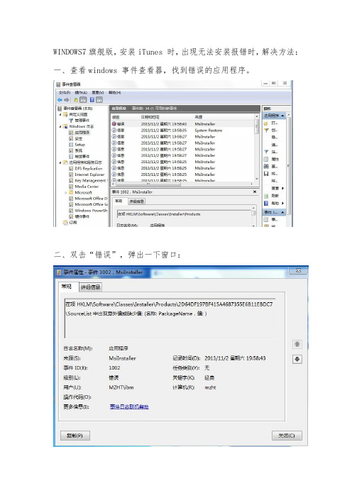Image resolution: width=352 pixels, height=498 pixels.
Task: Collapse the 应用程序和服务日志 tree node
Action: [x=60, y=162]
